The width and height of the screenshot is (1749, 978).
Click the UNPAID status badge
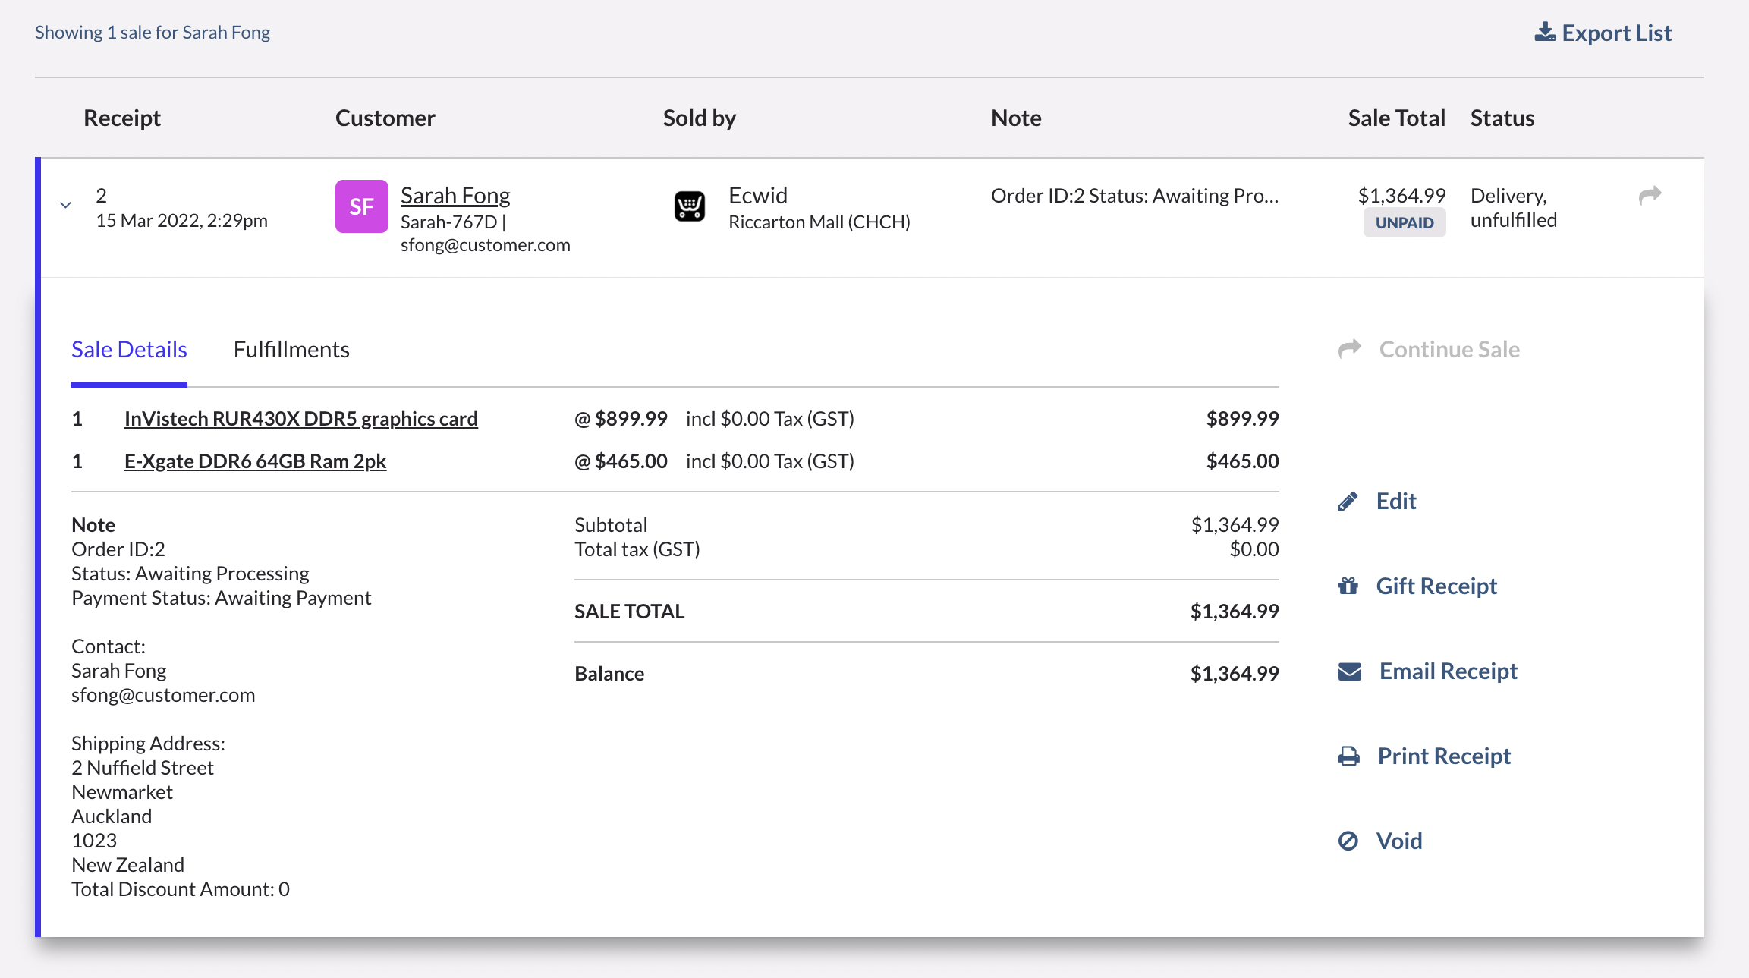[1405, 222]
